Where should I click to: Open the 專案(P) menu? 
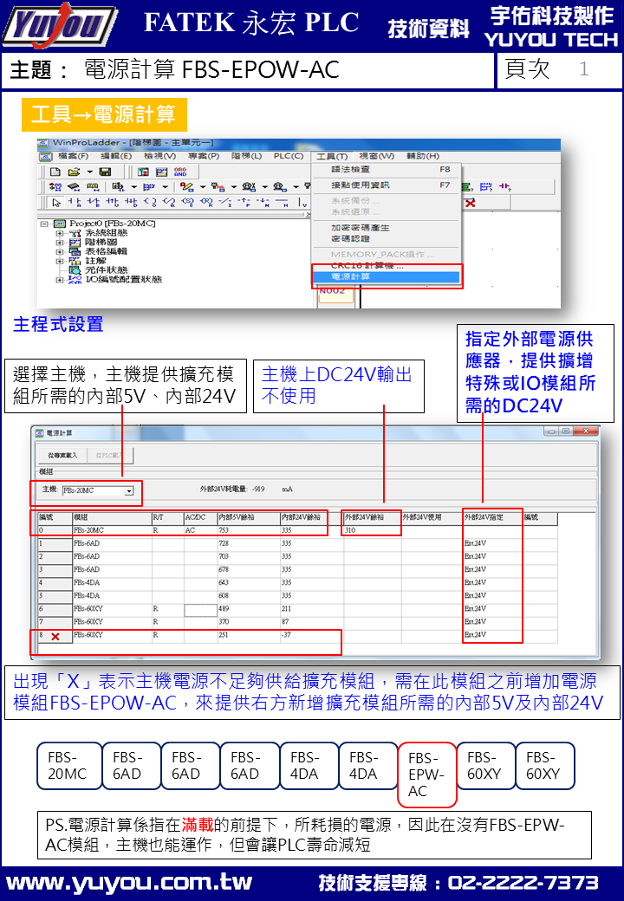coord(204,156)
